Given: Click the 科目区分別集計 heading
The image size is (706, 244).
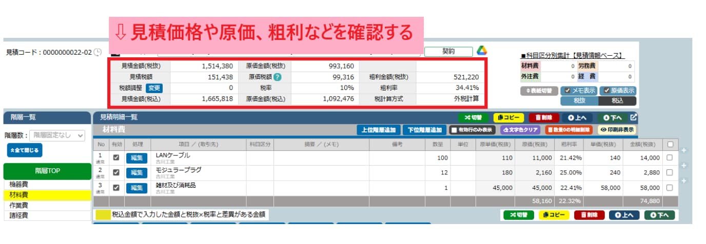Looking at the screenshot, I should coord(572,56).
